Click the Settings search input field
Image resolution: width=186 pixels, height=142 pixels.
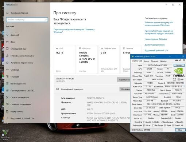[27, 20]
